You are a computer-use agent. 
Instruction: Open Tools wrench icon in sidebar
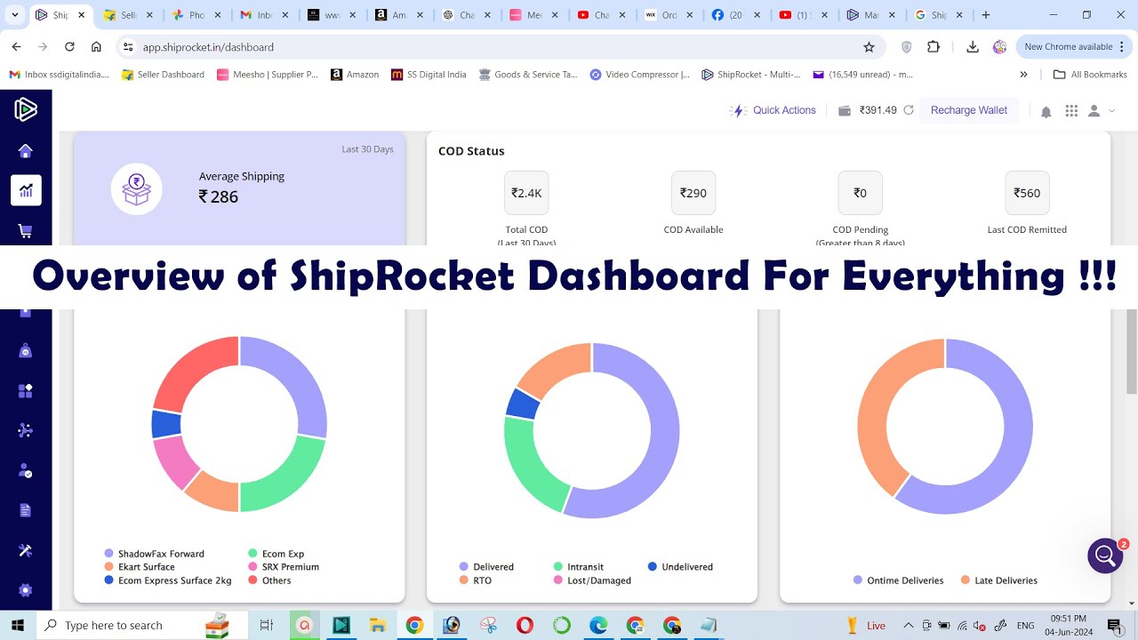26,550
